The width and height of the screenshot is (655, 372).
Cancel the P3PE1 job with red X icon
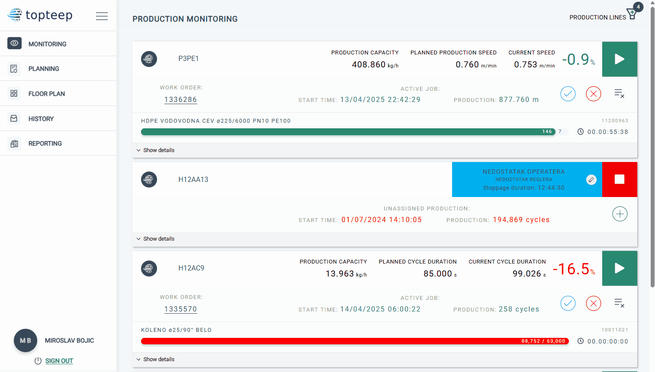pos(593,94)
